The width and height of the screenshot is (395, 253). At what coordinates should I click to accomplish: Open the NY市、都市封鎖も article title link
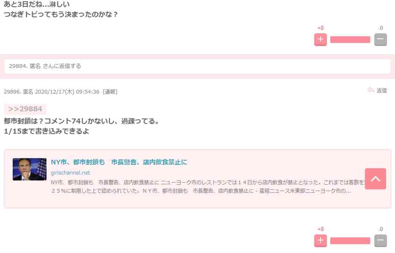click(119, 162)
